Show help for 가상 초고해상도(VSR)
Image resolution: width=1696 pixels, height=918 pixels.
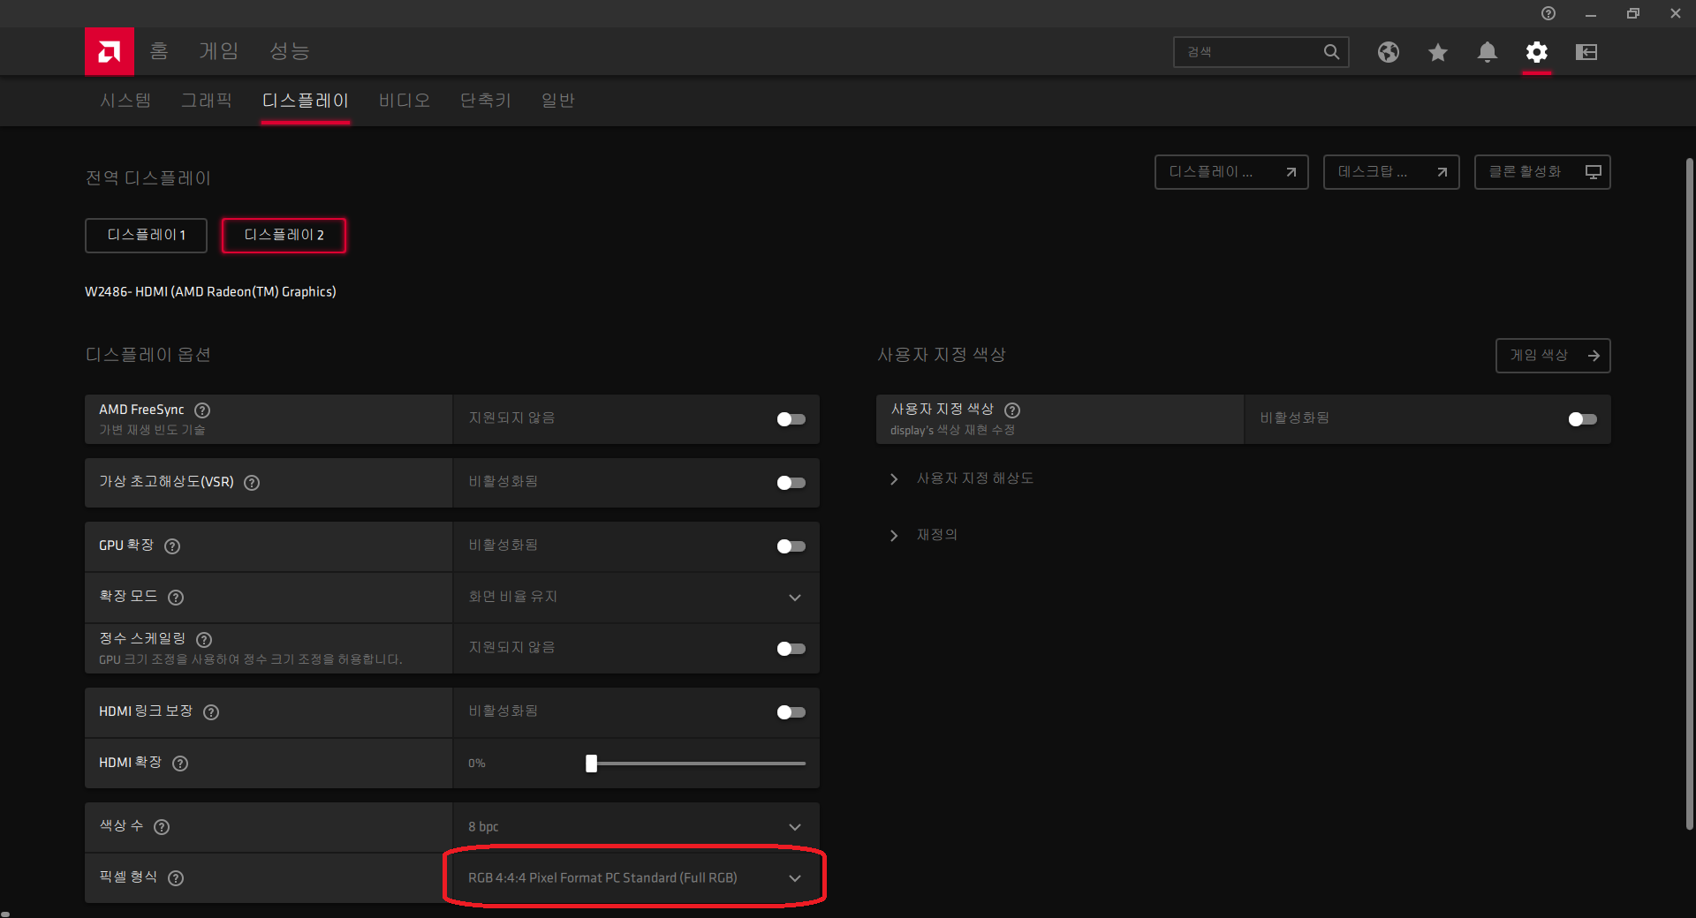coord(252,483)
